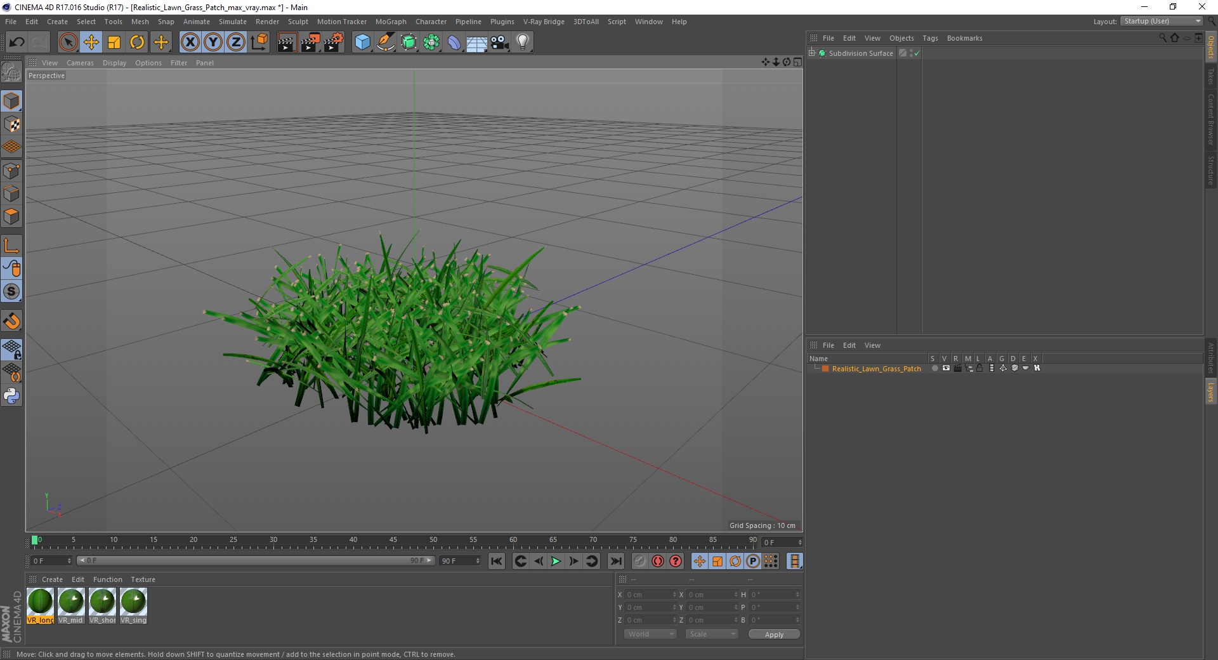Open the V-Ray Bridge menu

(544, 22)
